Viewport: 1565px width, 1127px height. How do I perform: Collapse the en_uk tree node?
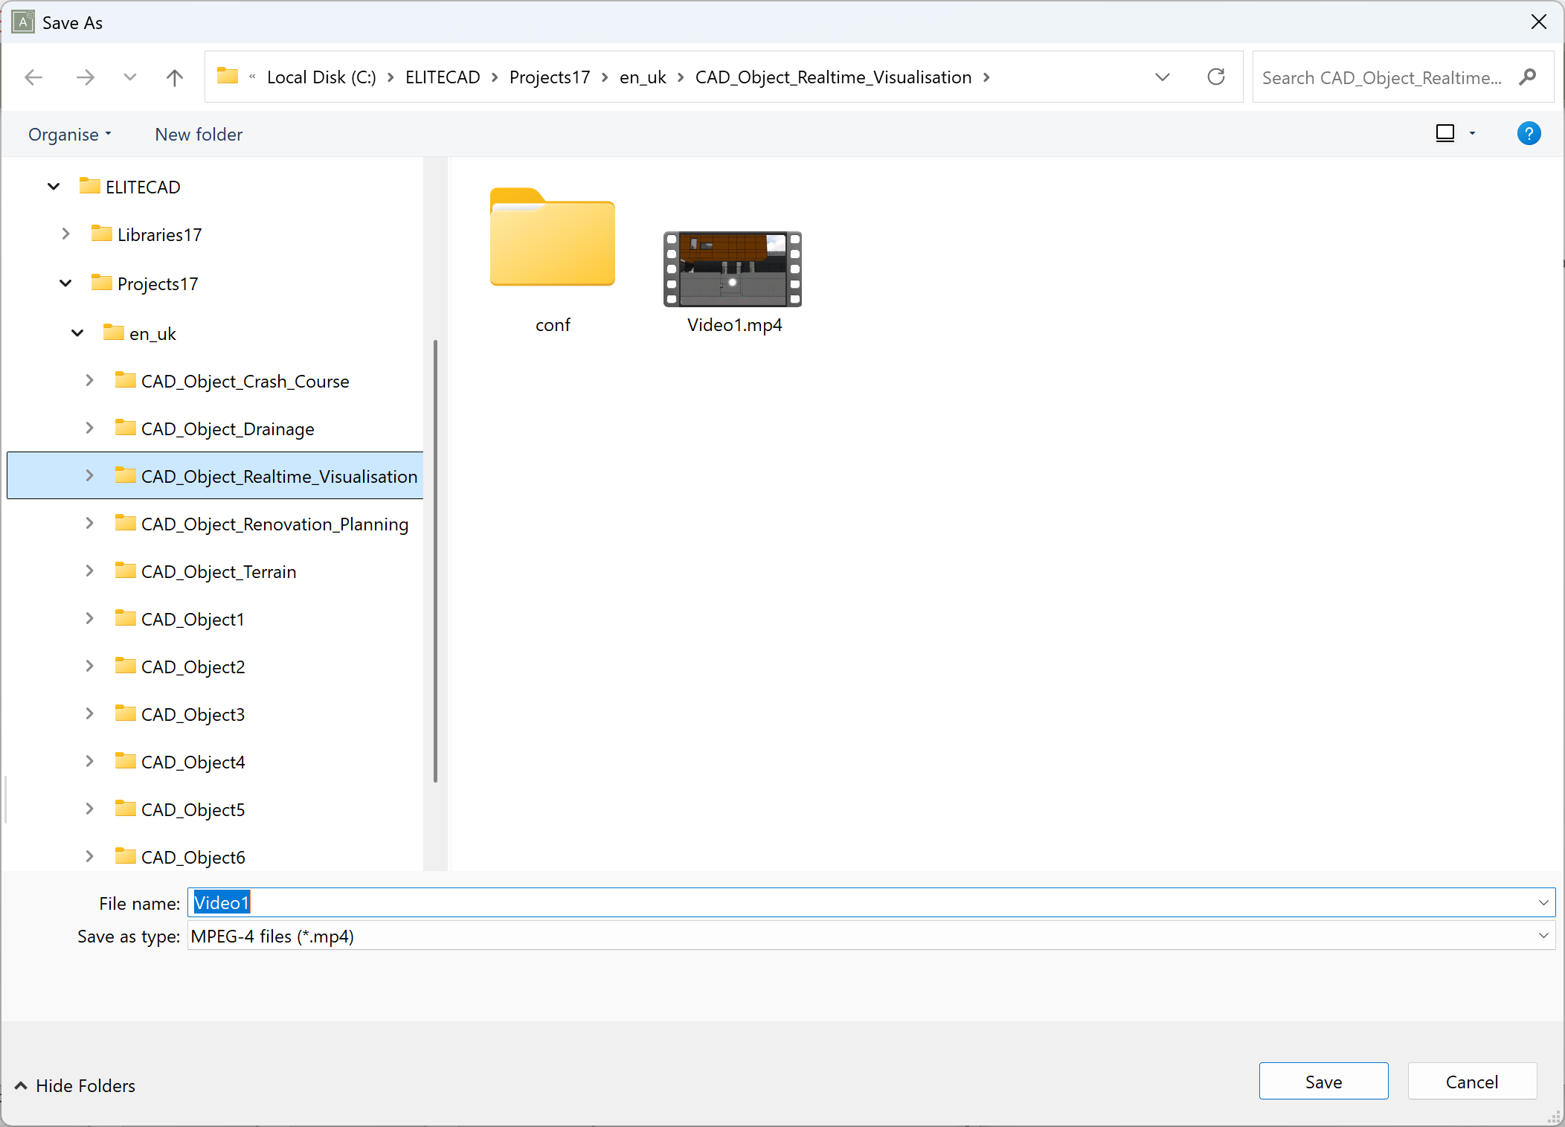[x=77, y=333]
